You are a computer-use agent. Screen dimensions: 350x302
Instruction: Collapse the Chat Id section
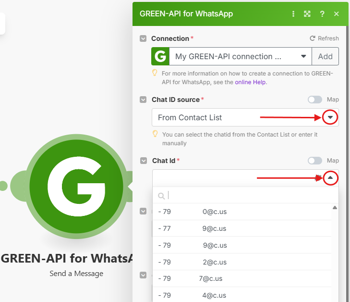tap(144, 161)
